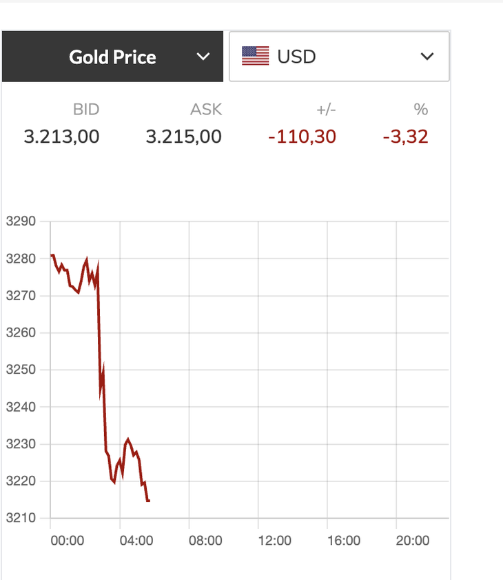Click the red change value -110,30

pyautogui.click(x=302, y=137)
